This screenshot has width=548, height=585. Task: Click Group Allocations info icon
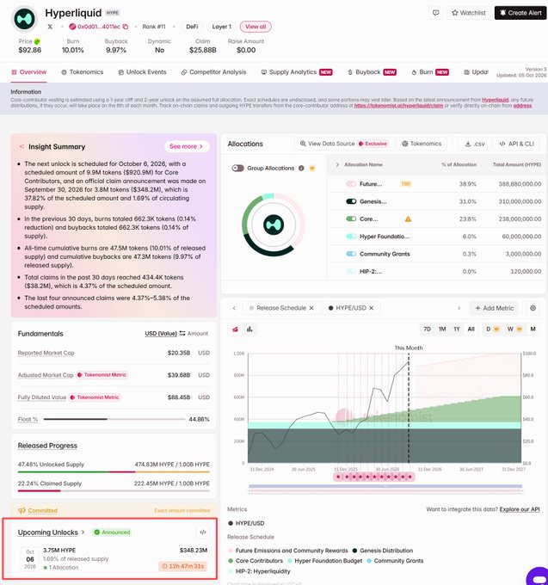click(301, 168)
